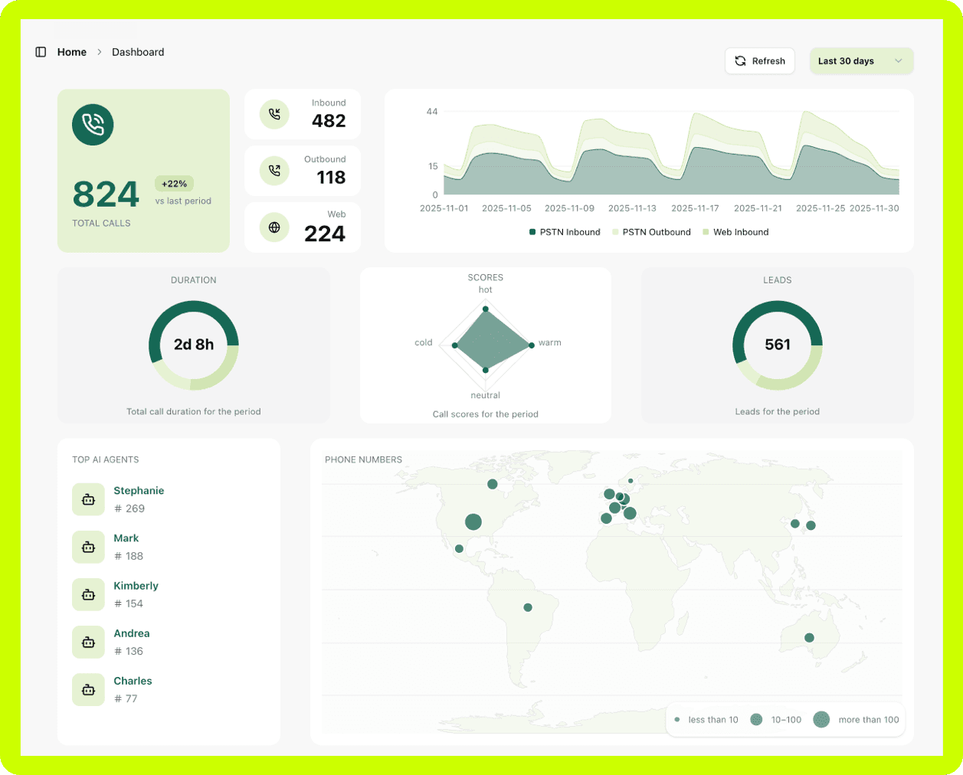963x775 pixels.
Task: Click Andrea's robot agent icon
Action: click(88, 642)
